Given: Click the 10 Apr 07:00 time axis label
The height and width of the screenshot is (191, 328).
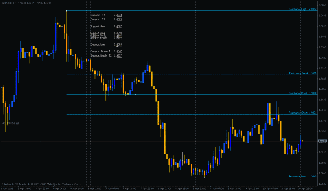Looking at the screenshot, I should [270, 189].
